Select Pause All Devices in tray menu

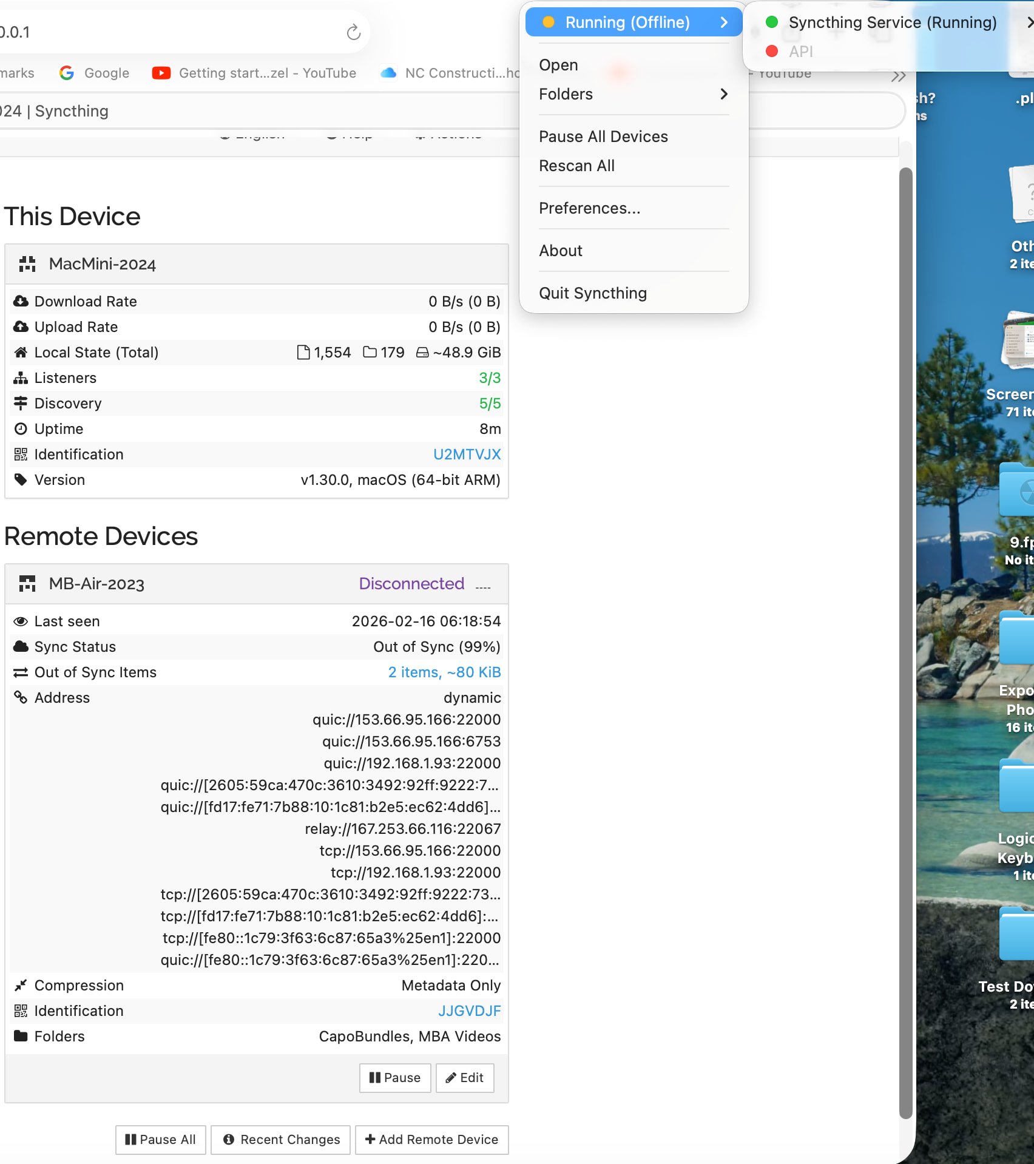603,137
